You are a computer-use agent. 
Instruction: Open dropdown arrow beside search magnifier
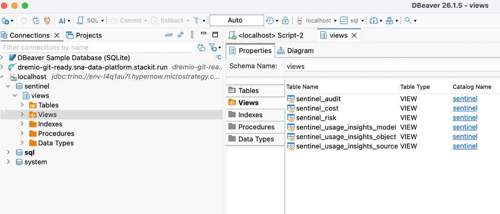415,21
